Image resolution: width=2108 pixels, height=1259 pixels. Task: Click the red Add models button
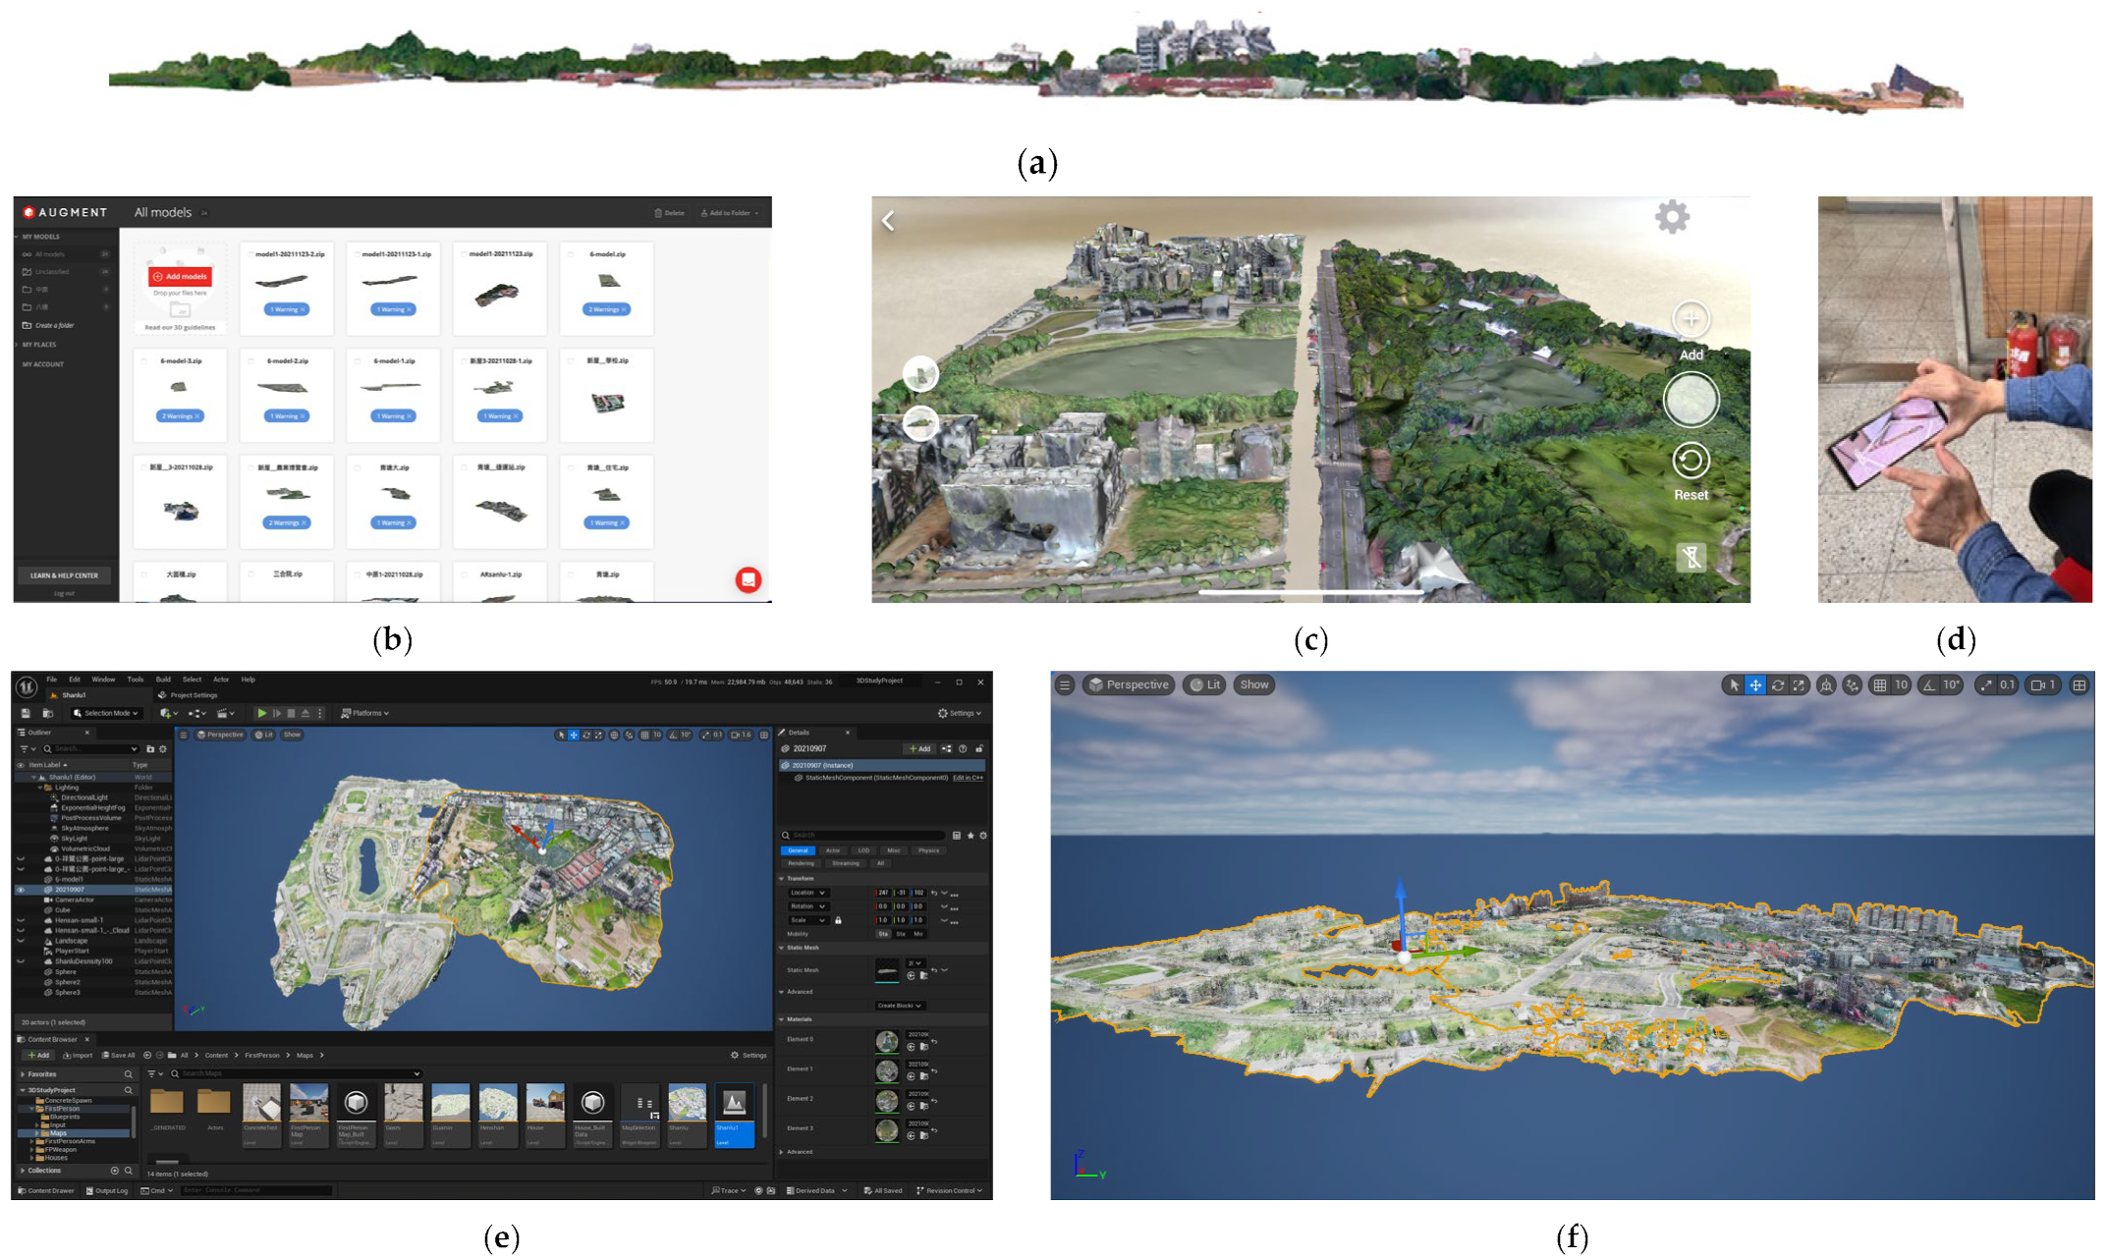(x=181, y=277)
